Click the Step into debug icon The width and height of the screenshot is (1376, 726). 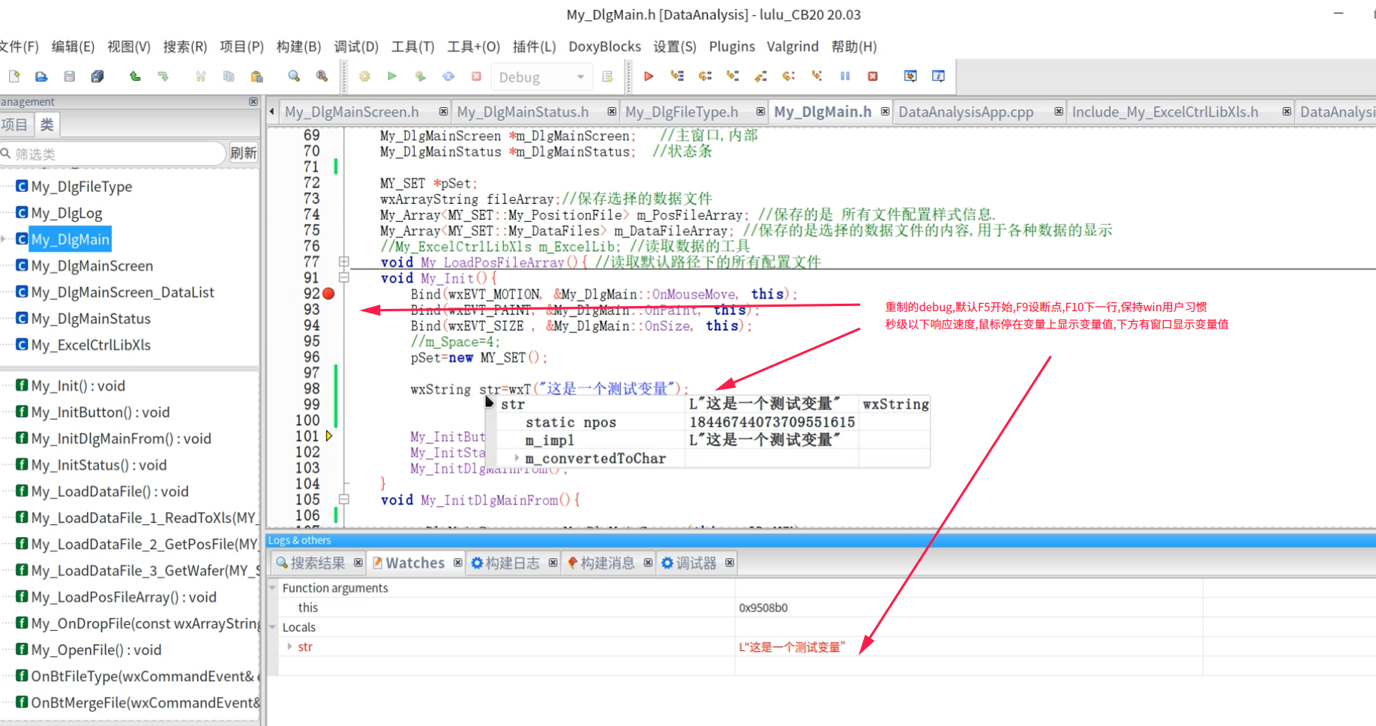coord(733,76)
